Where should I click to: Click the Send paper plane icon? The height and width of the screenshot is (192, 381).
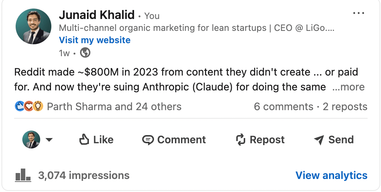coord(319,140)
